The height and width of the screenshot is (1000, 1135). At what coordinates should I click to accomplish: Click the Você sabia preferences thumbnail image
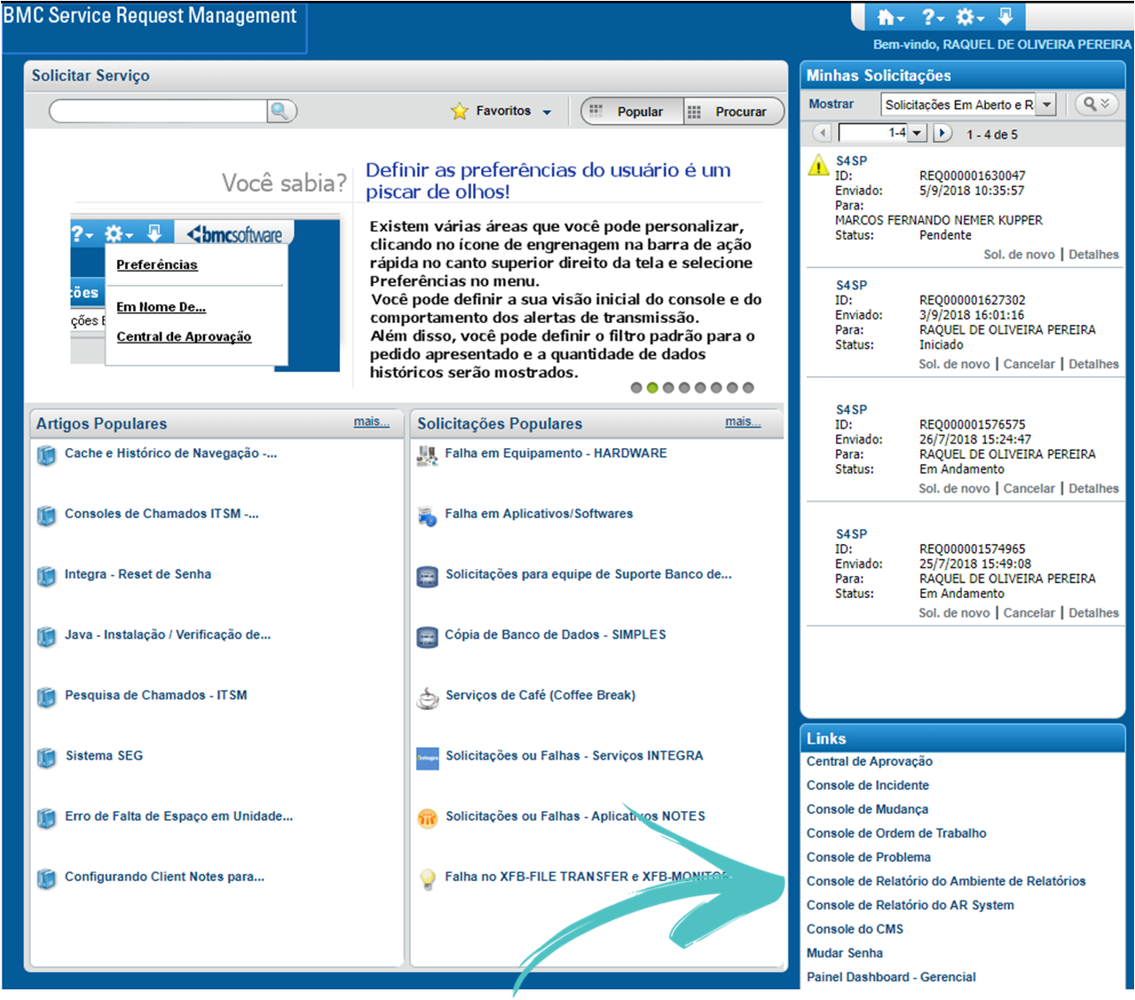coord(205,293)
